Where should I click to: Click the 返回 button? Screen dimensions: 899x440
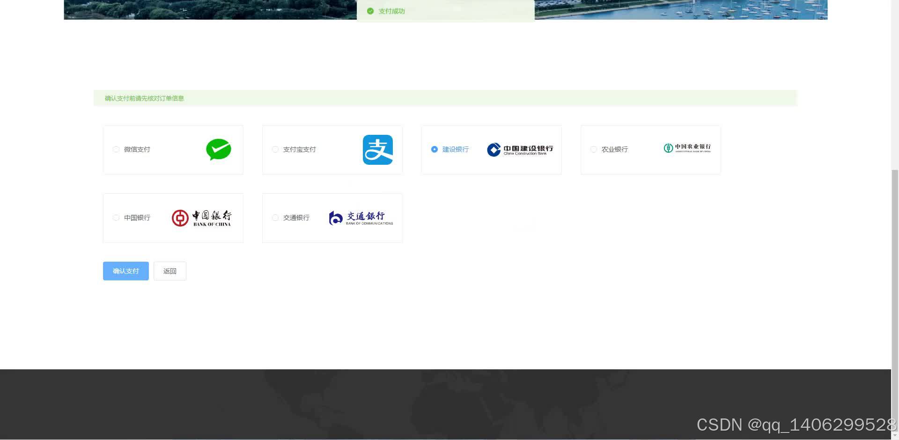coord(170,271)
